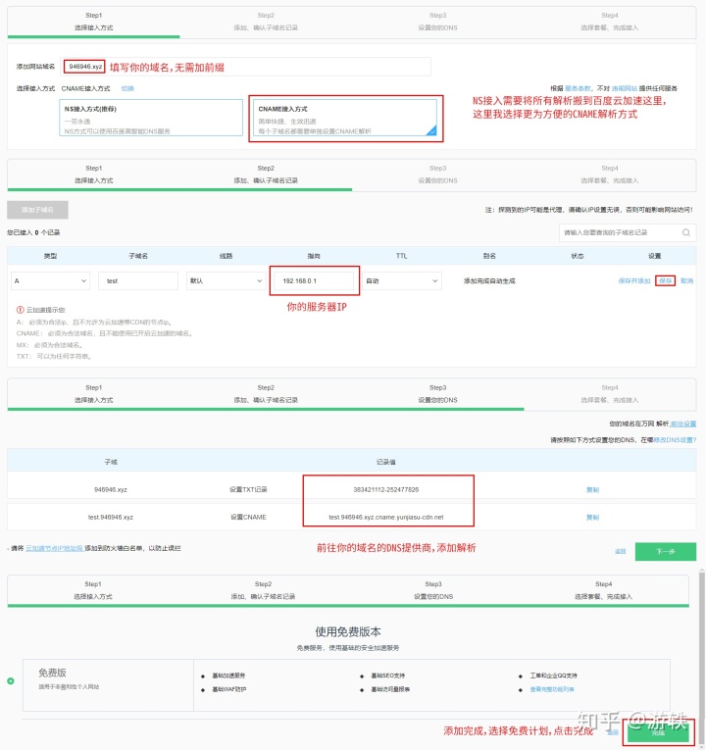Copy the TXT record value for 946946.xyz
706x750 pixels.
[x=592, y=488]
